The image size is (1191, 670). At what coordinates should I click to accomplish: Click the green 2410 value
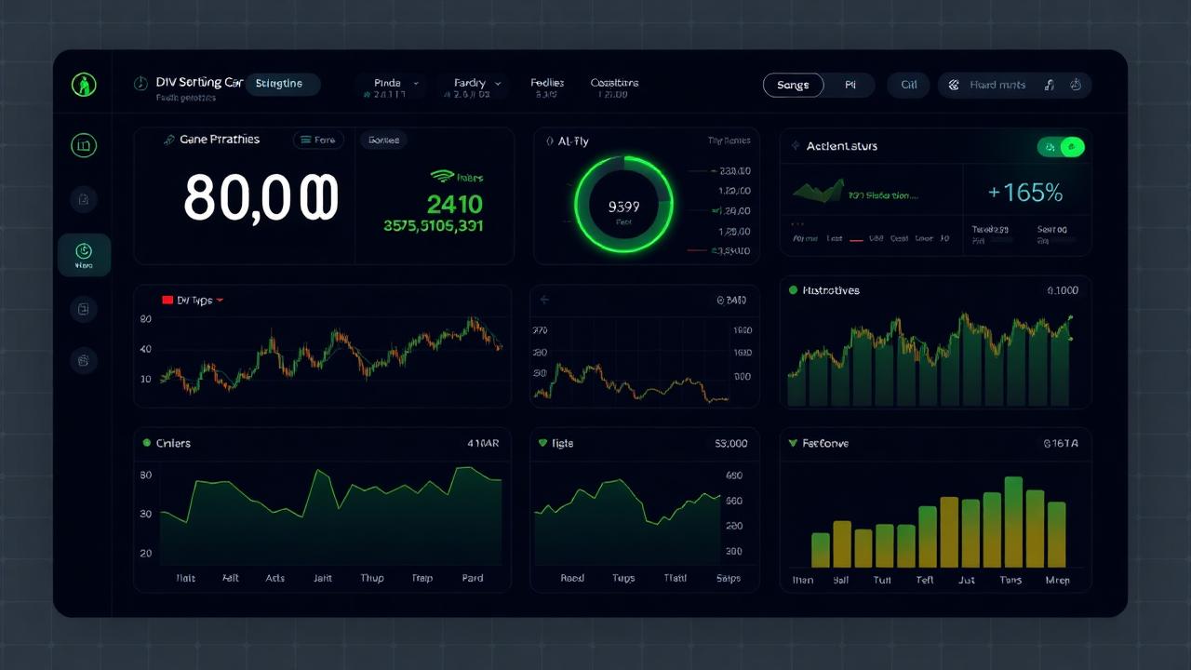pos(454,204)
